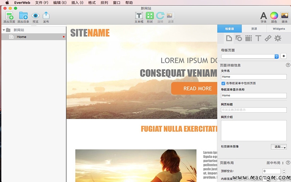This screenshot has width=291, height=182.
Task: Open the 格式 menu
Action: click(92, 3)
